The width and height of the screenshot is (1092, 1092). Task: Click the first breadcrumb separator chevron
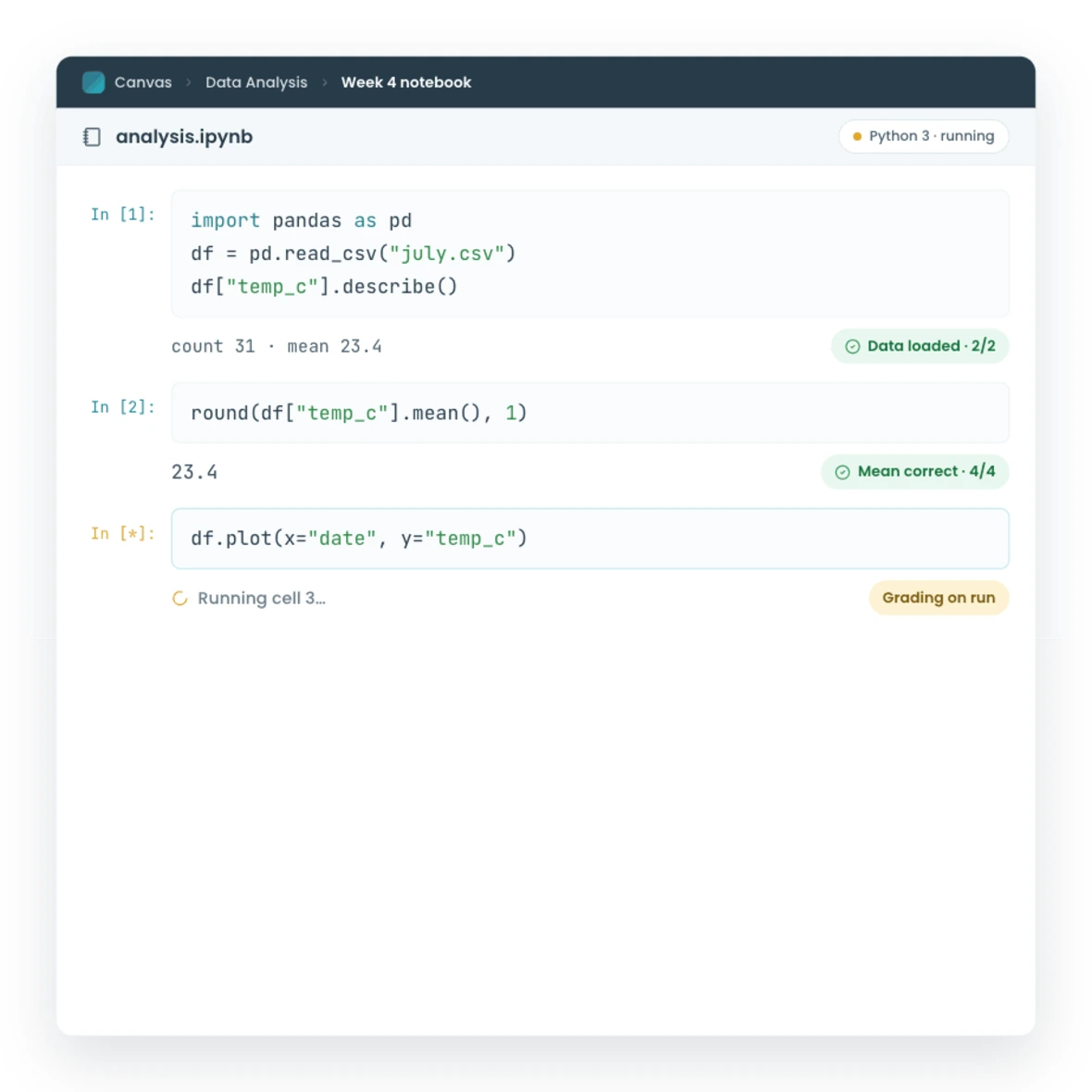point(189,82)
